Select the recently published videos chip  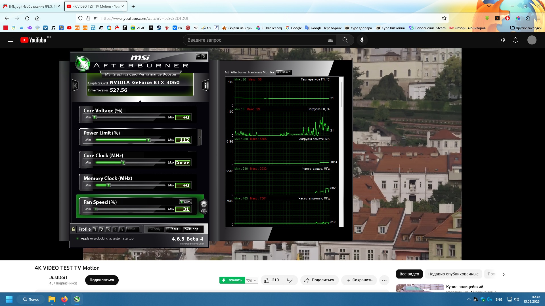pos(453,274)
